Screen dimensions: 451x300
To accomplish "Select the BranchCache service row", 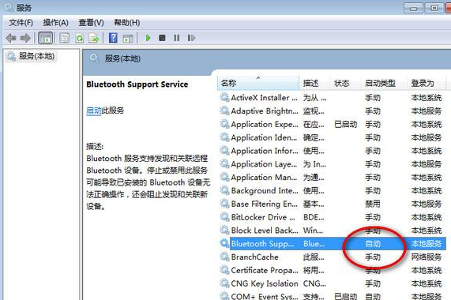I will [332, 257].
